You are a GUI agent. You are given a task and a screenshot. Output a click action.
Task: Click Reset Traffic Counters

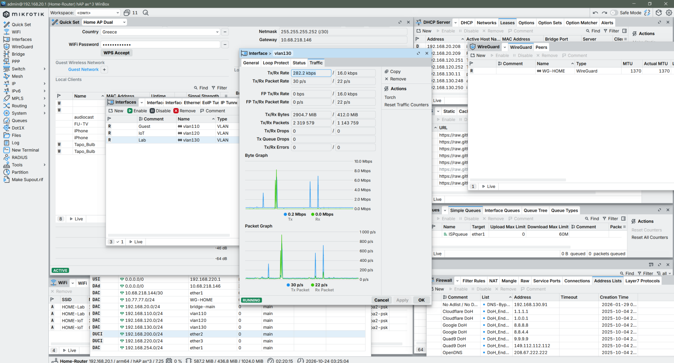[x=406, y=105]
